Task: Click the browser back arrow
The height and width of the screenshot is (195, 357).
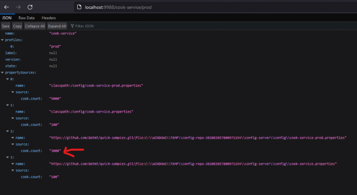Action: pyautogui.click(x=7, y=7)
